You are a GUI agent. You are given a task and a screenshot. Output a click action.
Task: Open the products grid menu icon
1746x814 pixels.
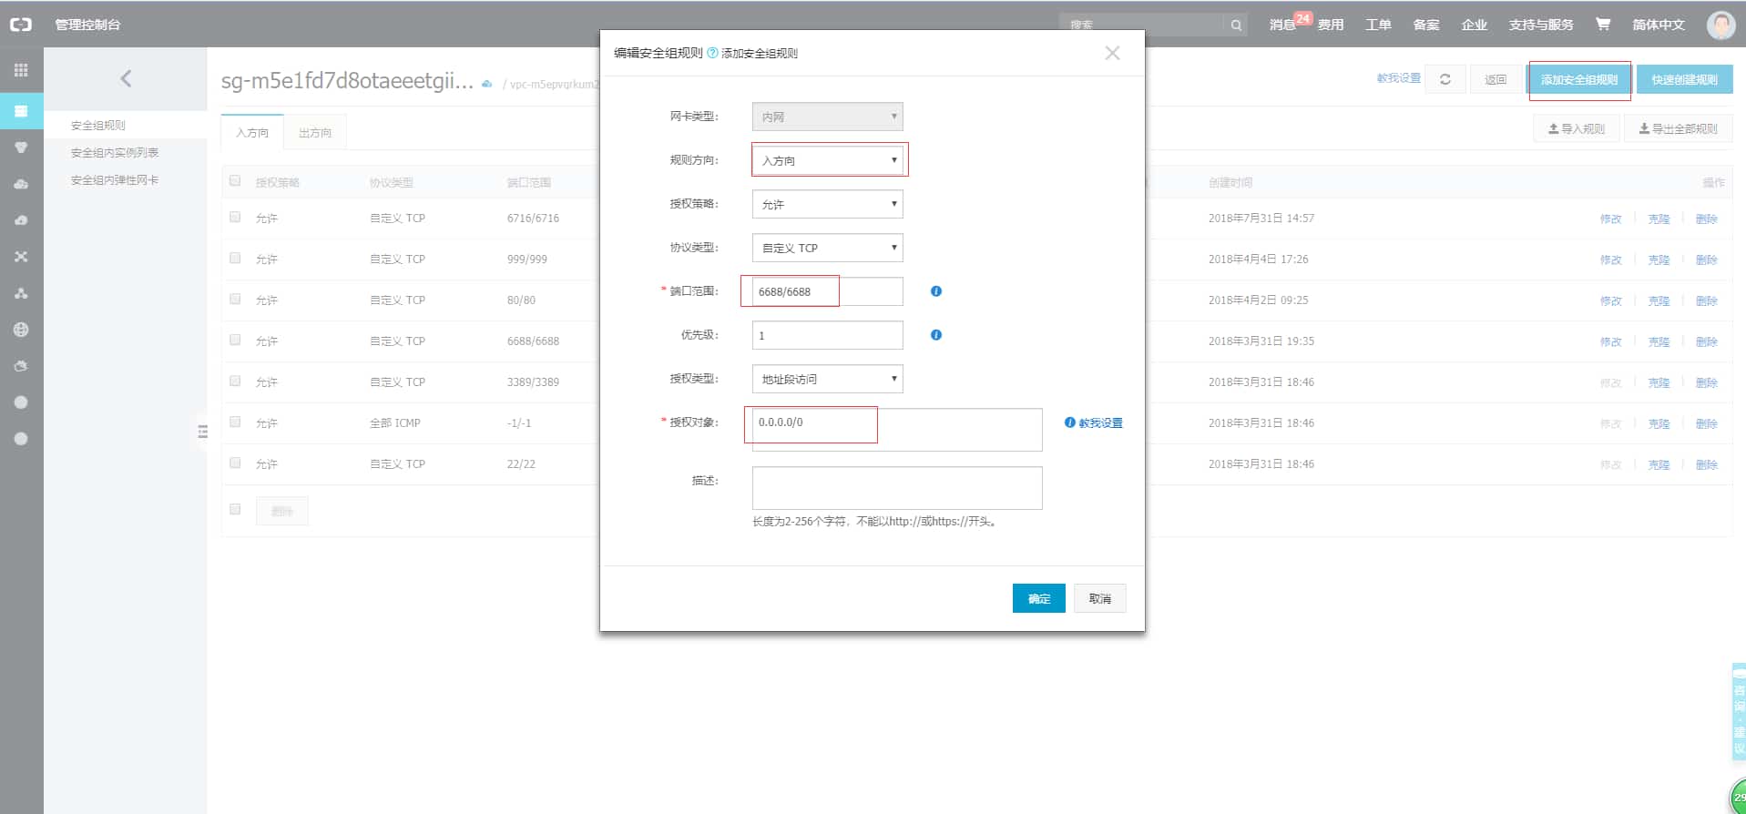click(x=21, y=70)
